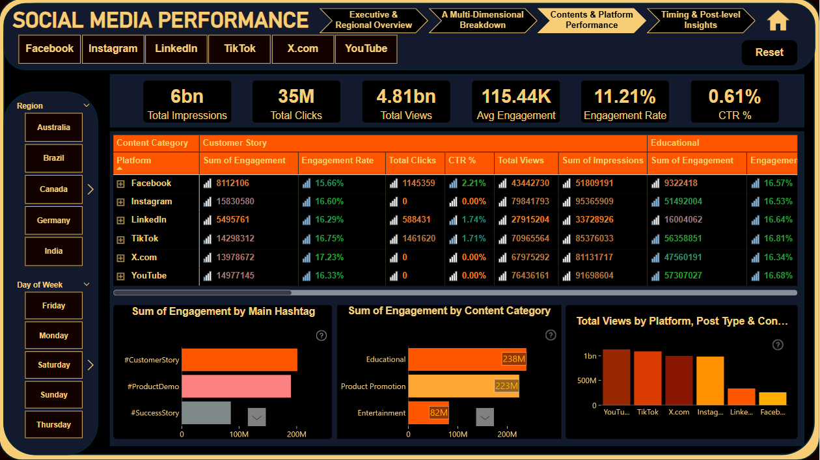Click data bar icon beside X.com engagement 13978672
Screen dimensions: 820x460
[x=208, y=258]
